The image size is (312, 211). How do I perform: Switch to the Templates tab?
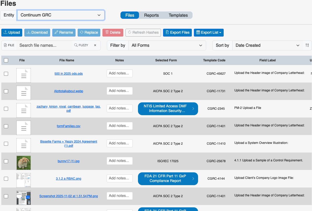coord(178,15)
